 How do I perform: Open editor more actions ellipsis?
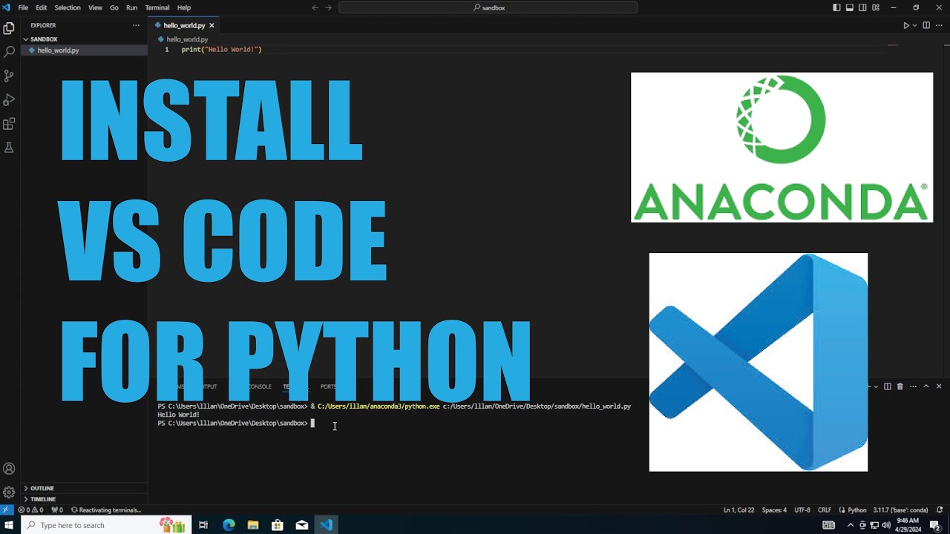pyautogui.click(x=939, y=25)
